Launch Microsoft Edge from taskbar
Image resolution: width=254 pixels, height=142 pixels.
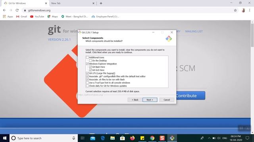102,138
